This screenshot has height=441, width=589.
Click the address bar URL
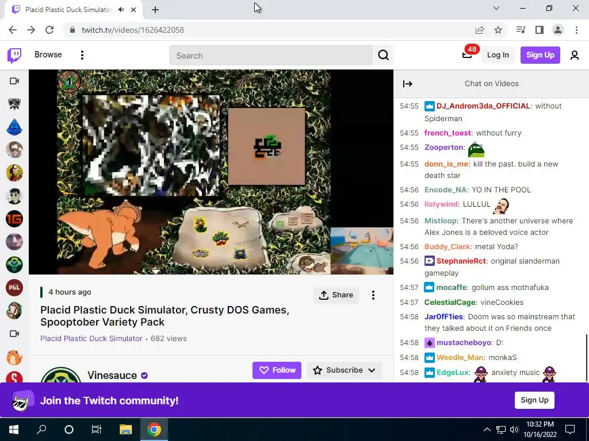133,30
